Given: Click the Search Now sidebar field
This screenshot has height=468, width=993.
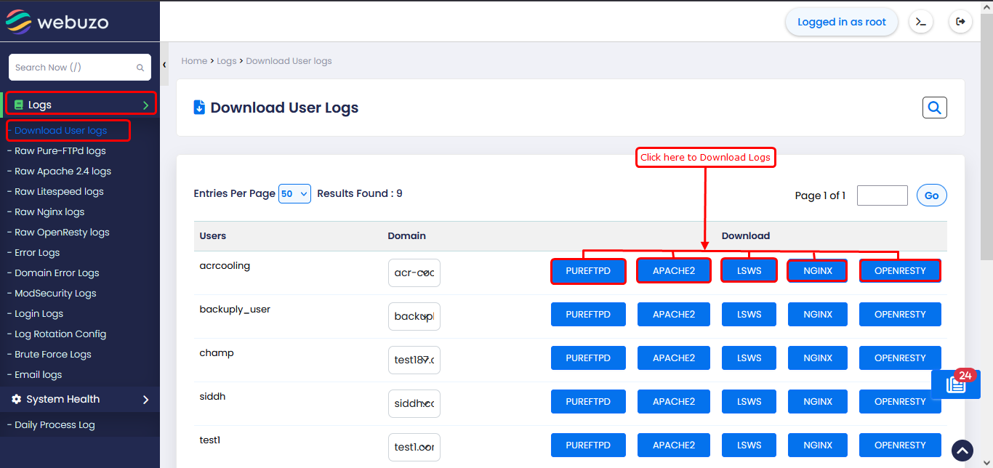Looking at the screenshot, I should [x=73, y=68].
